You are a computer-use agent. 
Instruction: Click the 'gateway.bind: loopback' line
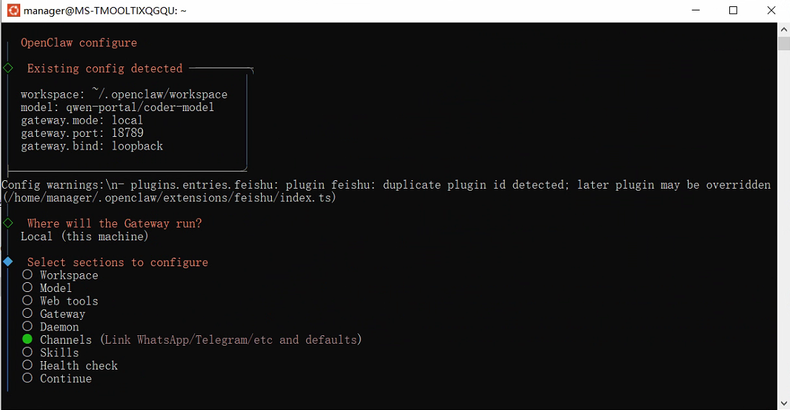[92, 146]
